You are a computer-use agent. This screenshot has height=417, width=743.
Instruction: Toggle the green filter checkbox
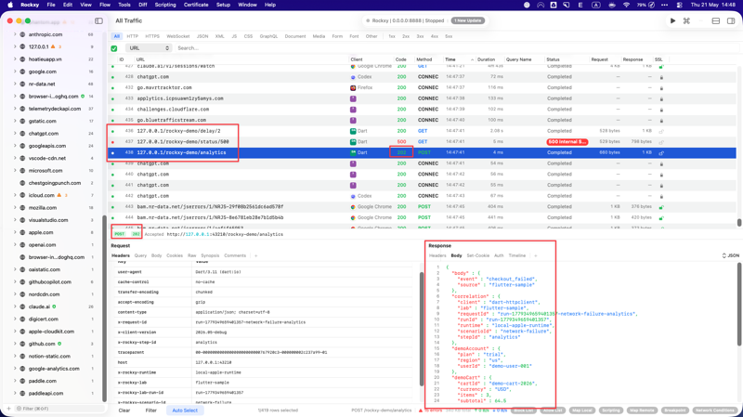tap(113, 48)
